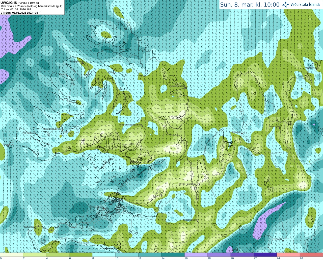Image resolution: width=323 pixels, height=260 pixels.
Task: Select the 2–4 m/s light green legend swatch
Action: tap(35, 255)
